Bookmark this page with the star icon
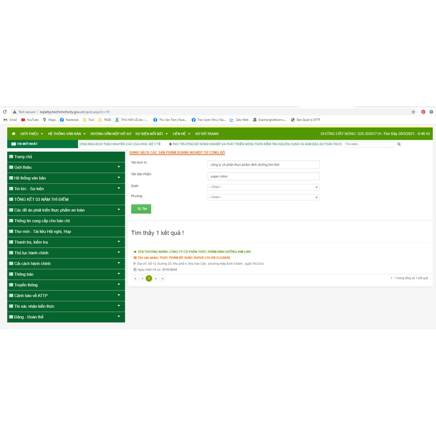Image resolution: width=436 pixels, height=436 pixels. (x=413, y=112)
